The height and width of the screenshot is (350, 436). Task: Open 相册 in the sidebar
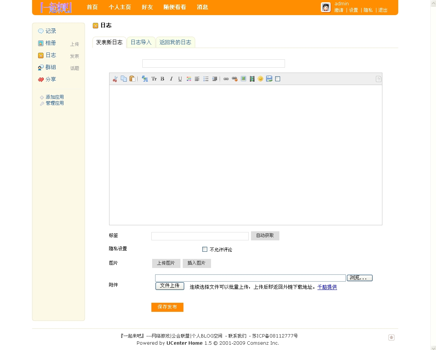click(x=51, y=43)
